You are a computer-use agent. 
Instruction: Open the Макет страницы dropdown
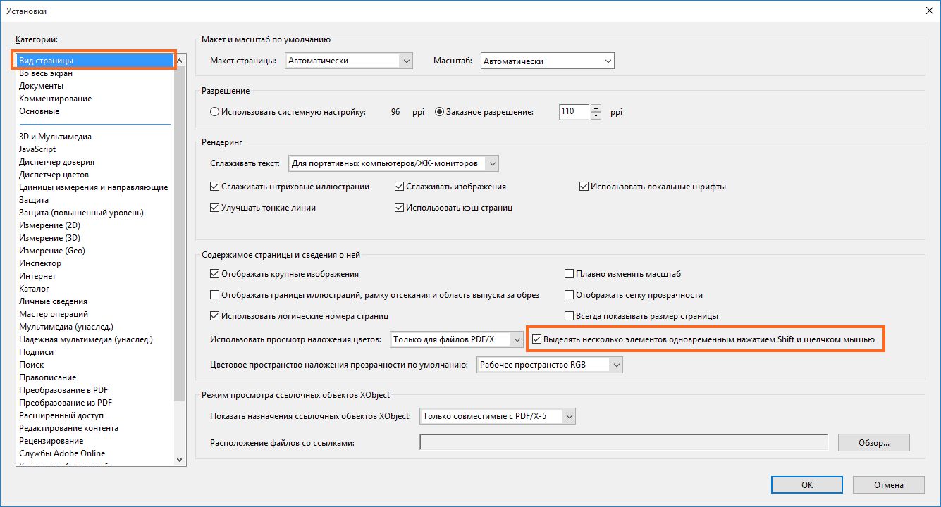(x=348, y=61)
